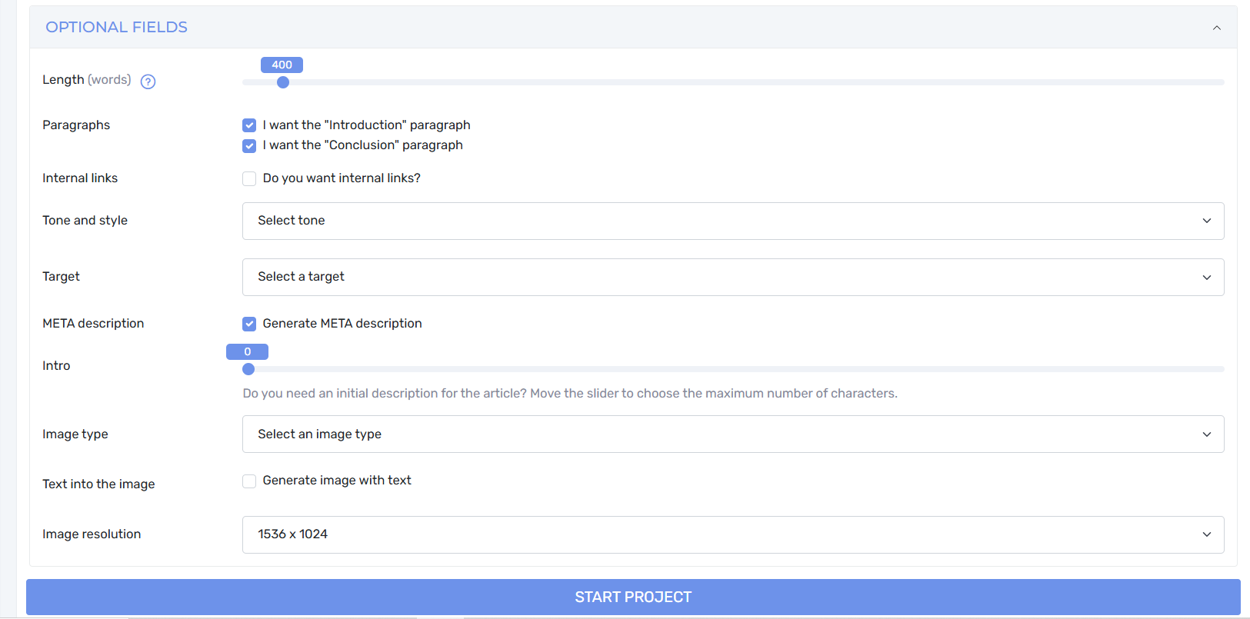
Task: Click the Image resolution dropdown arrow icon
Action: point(1207,534)
